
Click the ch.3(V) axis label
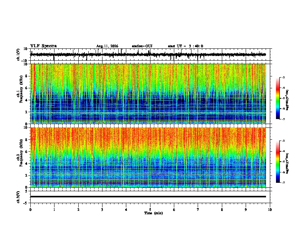pos(18,197)
